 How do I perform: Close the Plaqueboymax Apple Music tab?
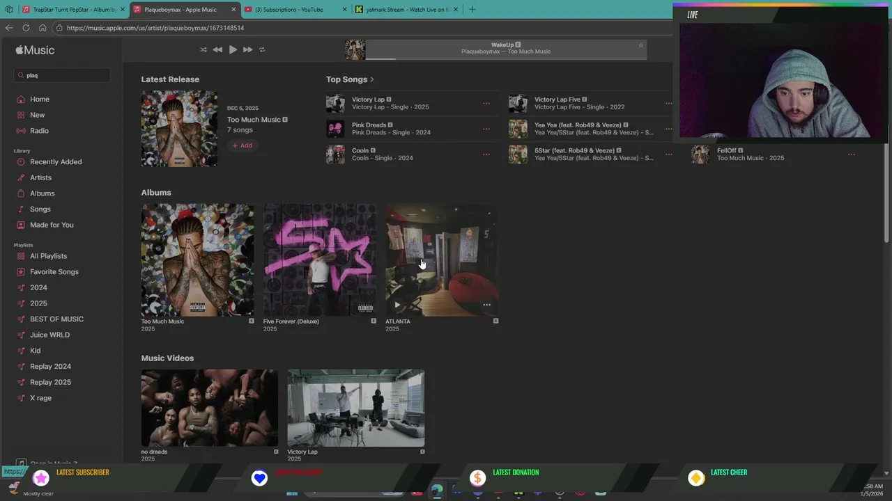(233, 10)
